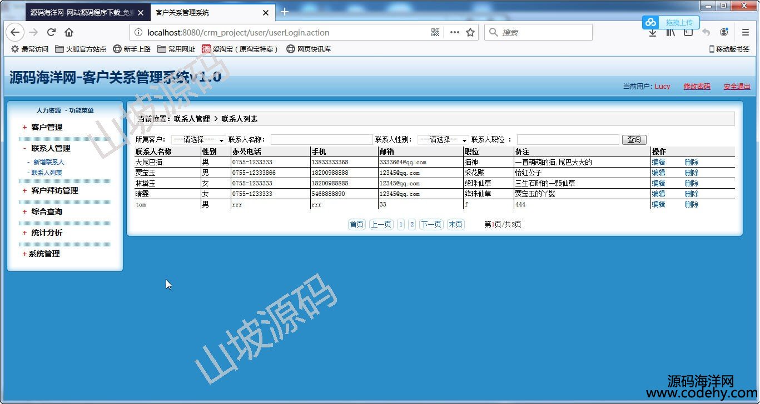760x404 pixels.
Task: Select 新增联系人 in the sidebar
Action: tap(48, 162)
